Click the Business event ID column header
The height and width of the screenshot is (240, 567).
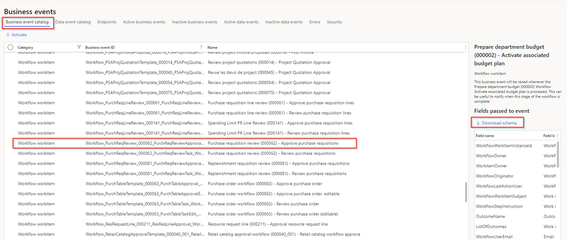[x=100, y=48]
